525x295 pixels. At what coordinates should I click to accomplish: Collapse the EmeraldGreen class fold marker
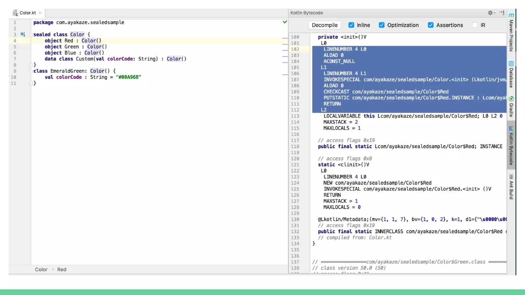click(x=31, y=71)
